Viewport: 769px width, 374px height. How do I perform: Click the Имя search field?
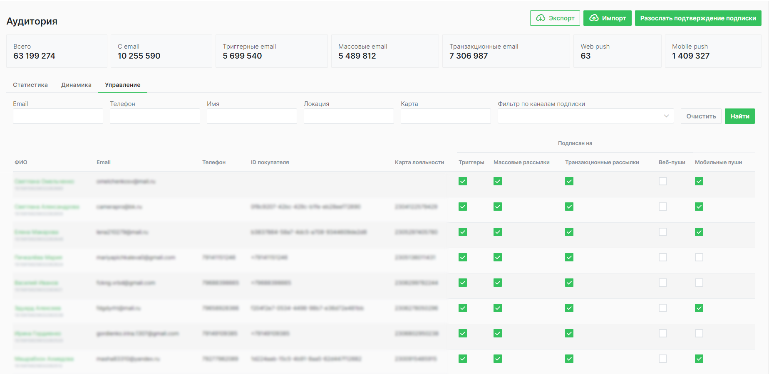[x=252, y=116]
